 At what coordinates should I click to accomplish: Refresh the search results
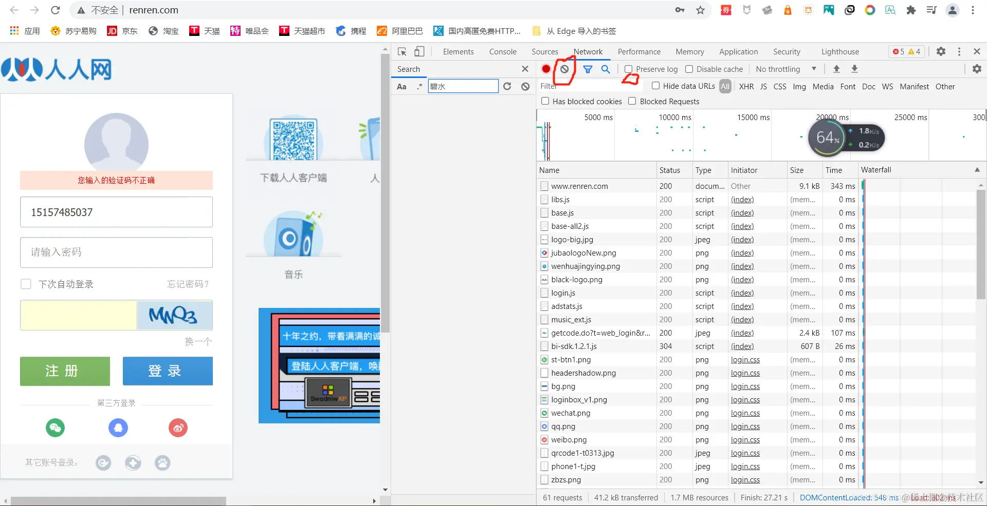pos(507,86)
